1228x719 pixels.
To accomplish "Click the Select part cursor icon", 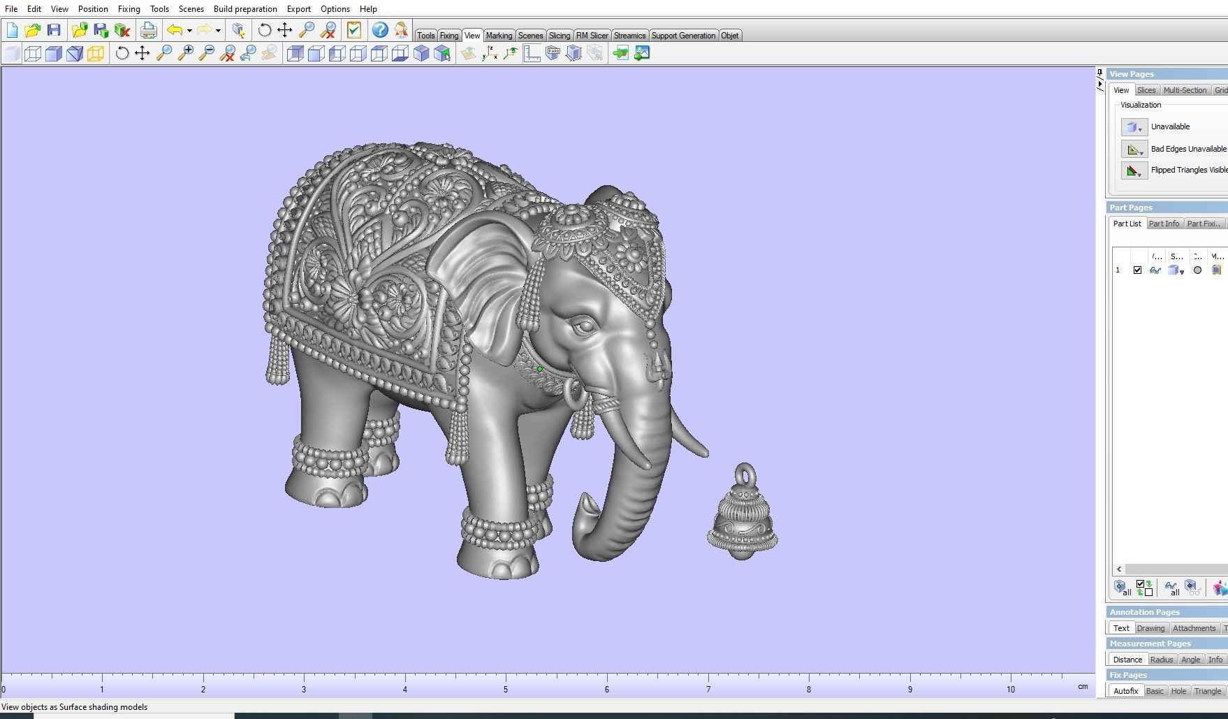I will 238,30.
